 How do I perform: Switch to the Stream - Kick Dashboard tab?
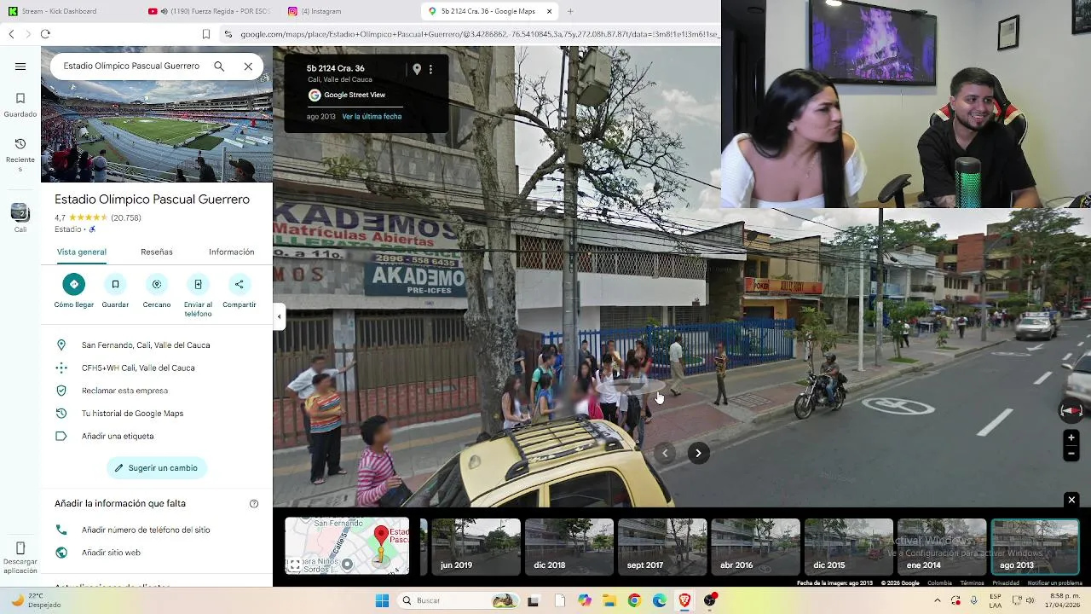tap(68, 11)
